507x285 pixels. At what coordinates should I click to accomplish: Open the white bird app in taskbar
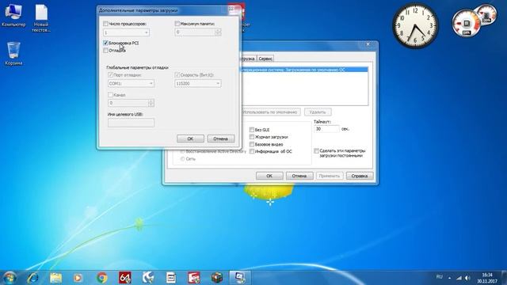click(x=148, y=278)
